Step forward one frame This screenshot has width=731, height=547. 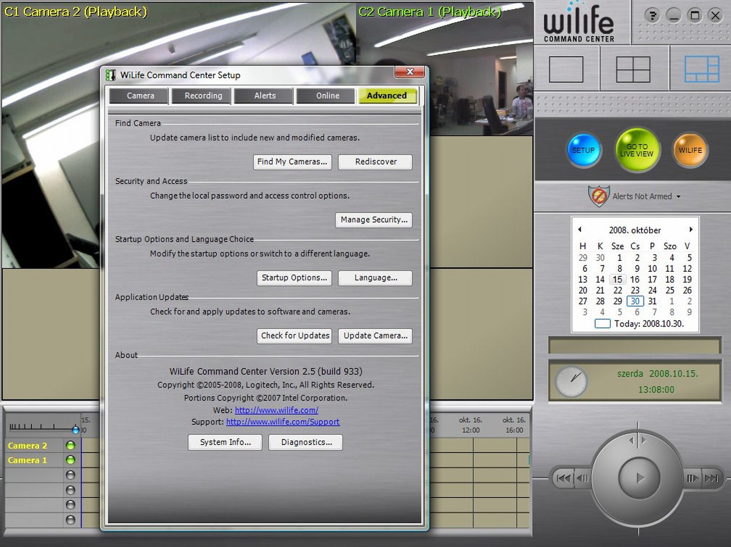coord(693,478)
